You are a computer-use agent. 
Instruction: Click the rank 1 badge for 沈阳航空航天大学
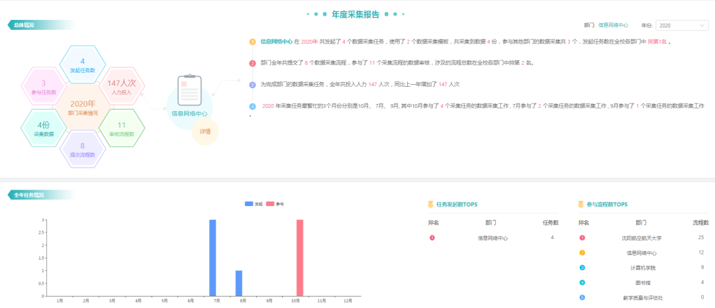click(583, 237)
